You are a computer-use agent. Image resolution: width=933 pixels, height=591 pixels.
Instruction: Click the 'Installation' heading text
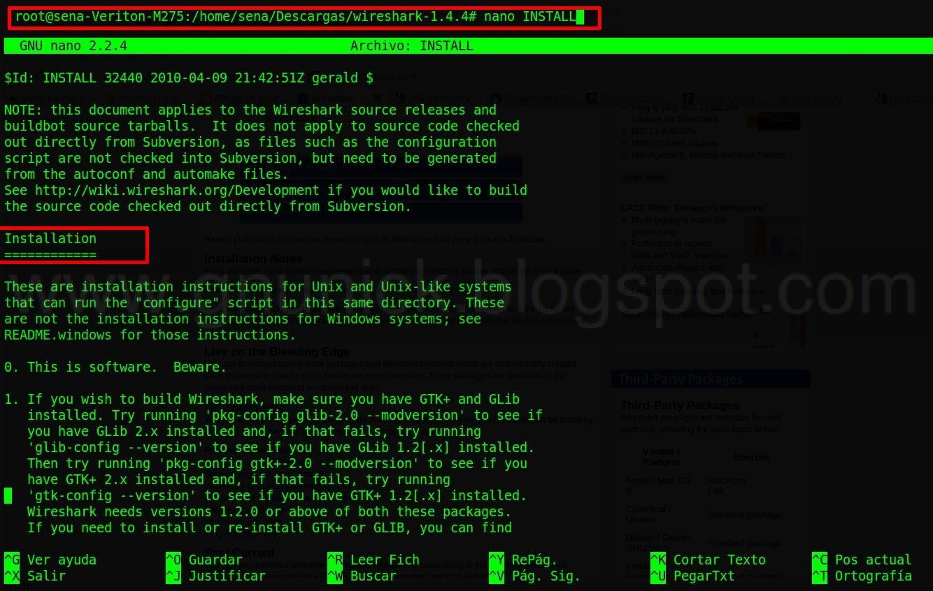coord(50,238)
